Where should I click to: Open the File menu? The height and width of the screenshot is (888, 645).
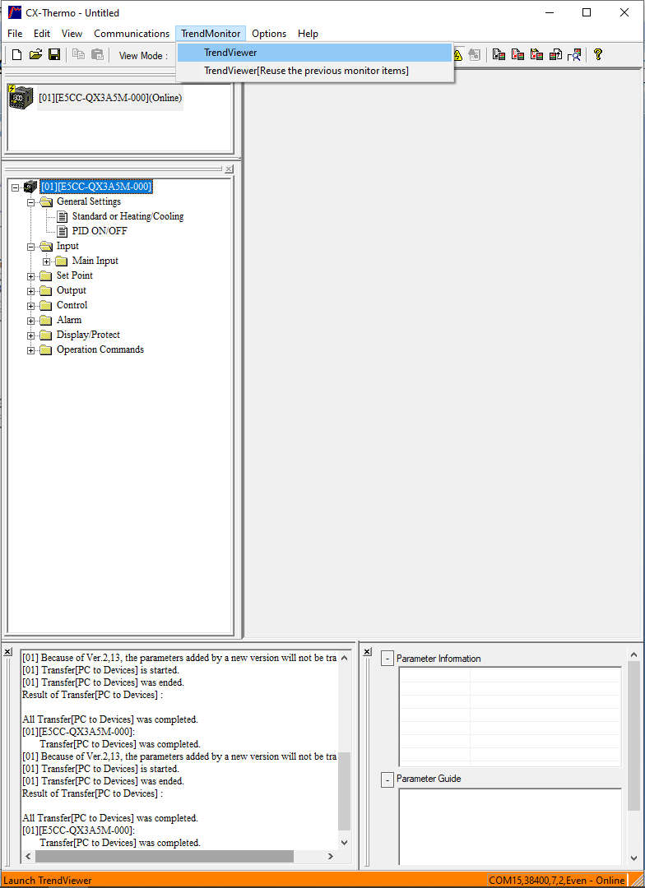point(15,34)
